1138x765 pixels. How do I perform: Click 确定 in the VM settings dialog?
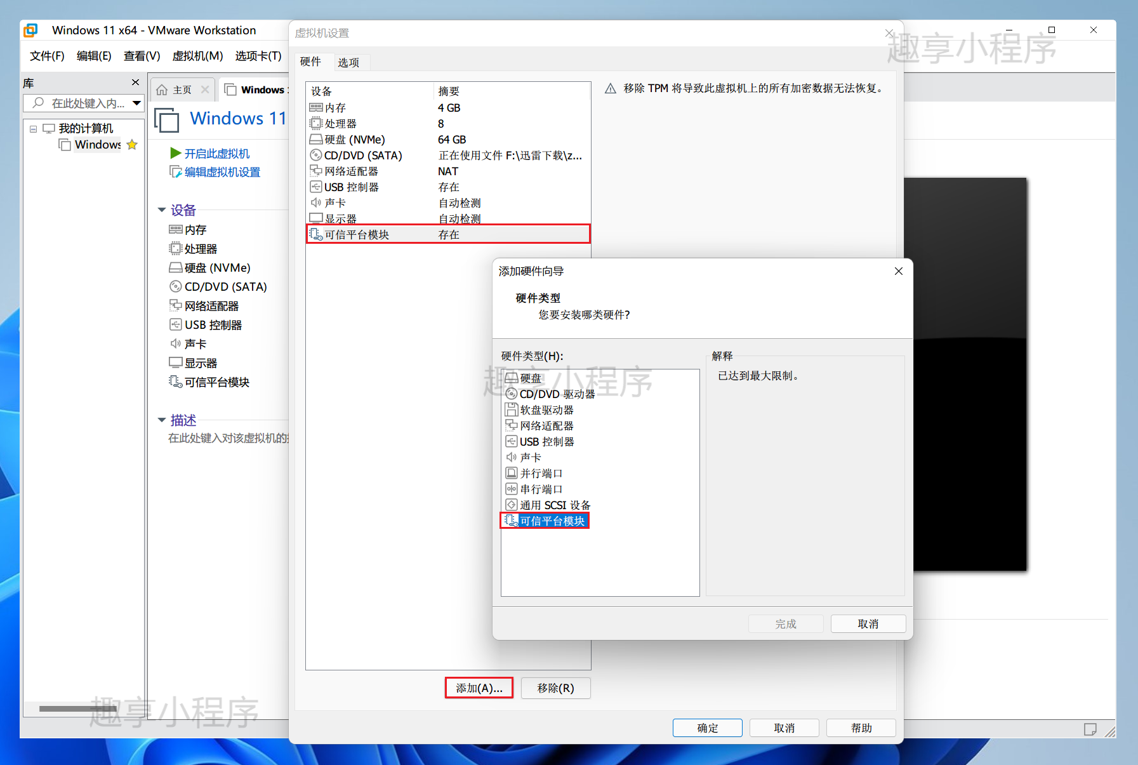pos(708,728)
